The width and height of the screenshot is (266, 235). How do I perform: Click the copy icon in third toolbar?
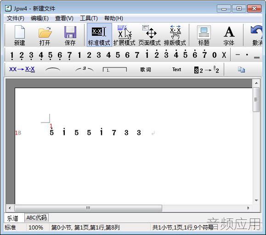coord(241,69)
